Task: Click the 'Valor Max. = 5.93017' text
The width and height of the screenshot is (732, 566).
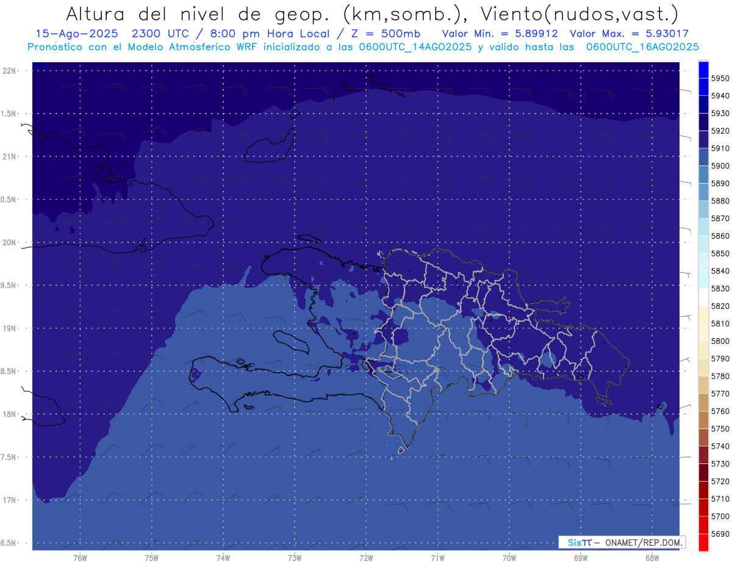Action: (x=629, y=34)
